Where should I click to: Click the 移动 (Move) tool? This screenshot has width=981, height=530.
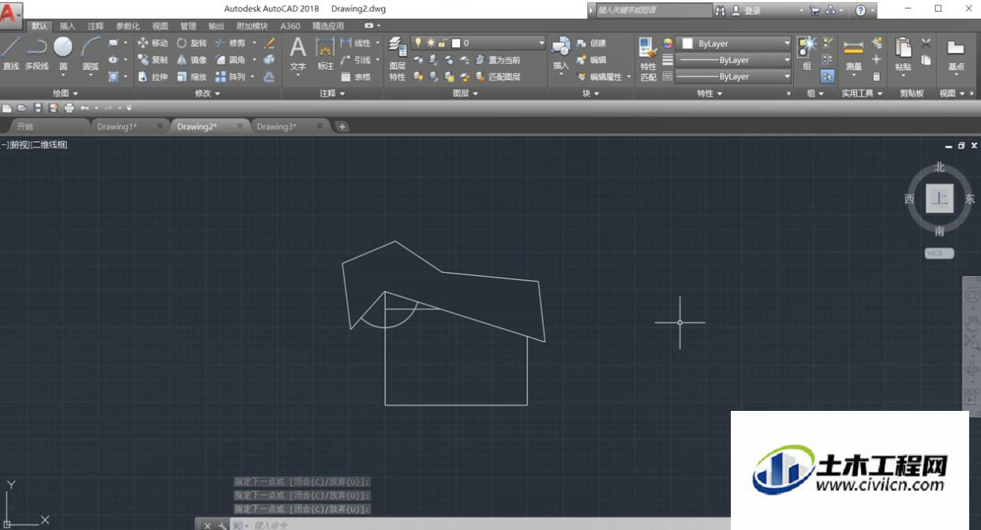152,43
